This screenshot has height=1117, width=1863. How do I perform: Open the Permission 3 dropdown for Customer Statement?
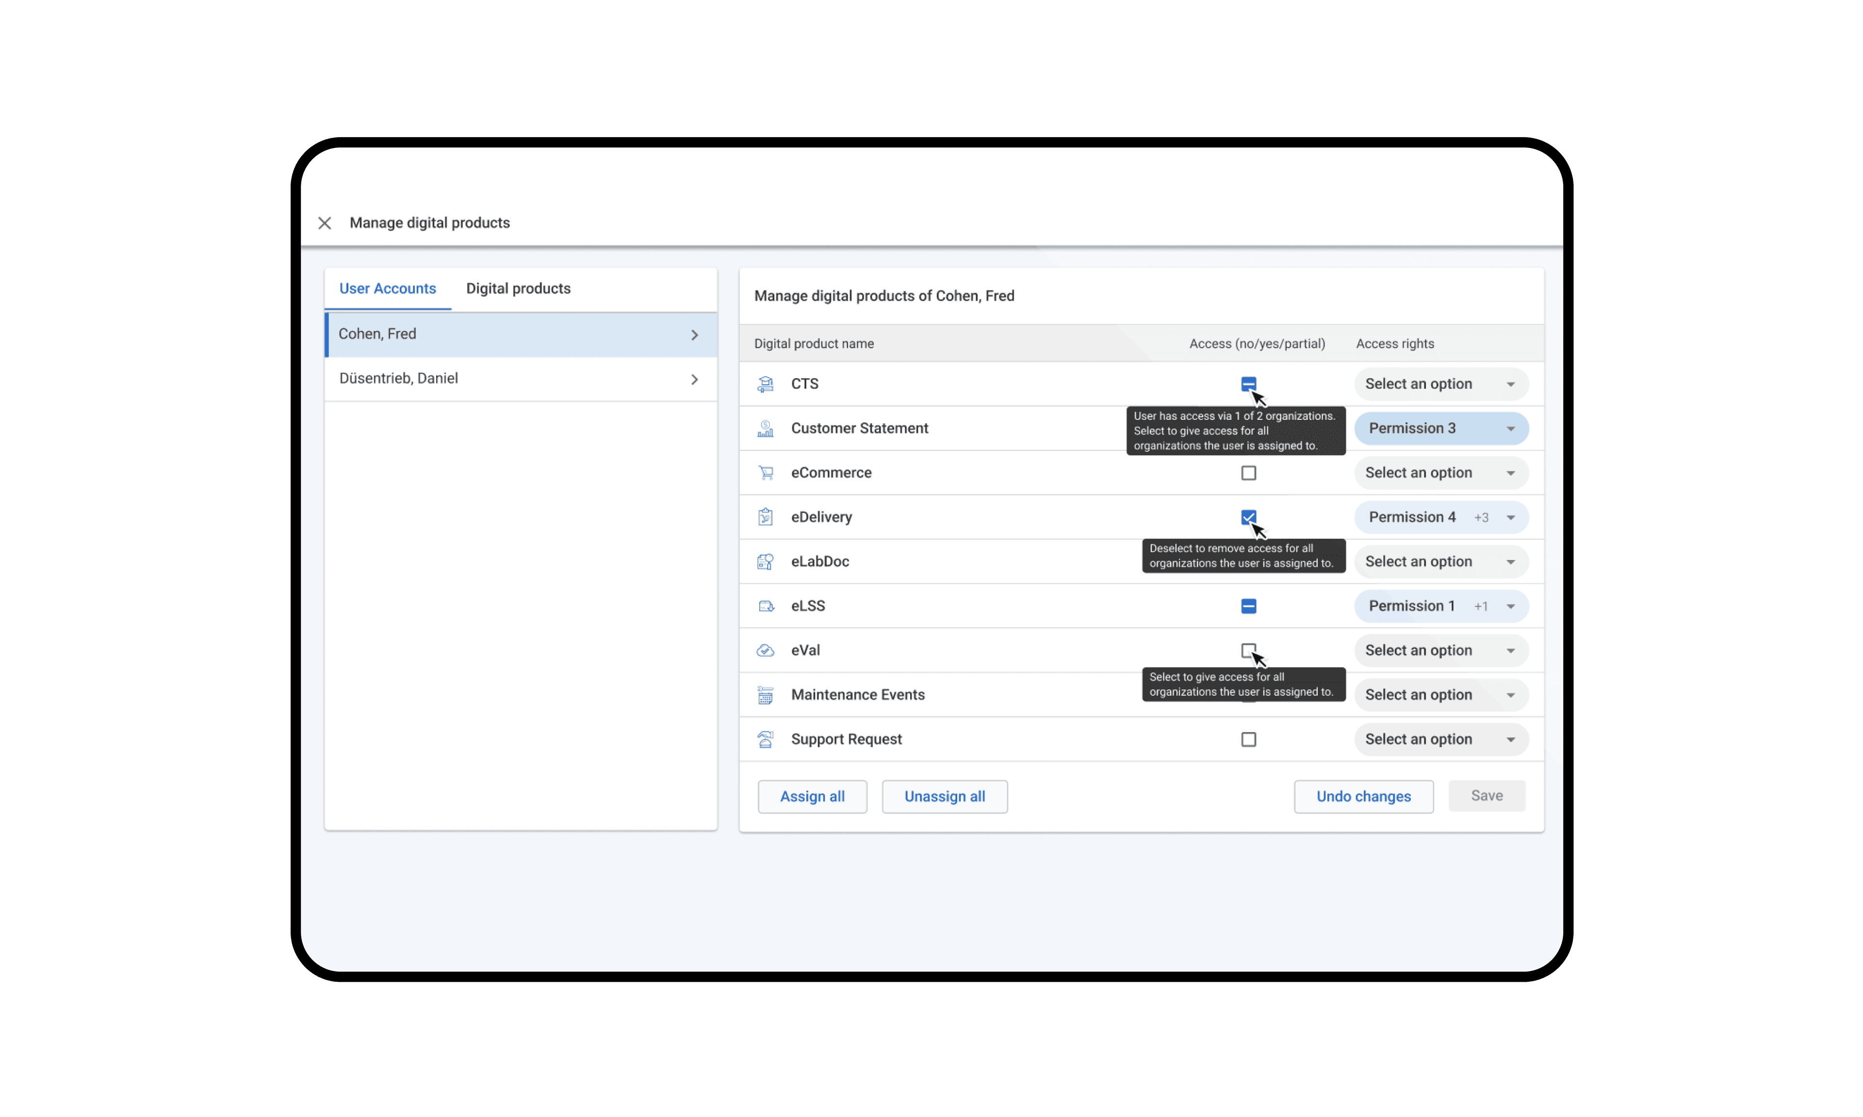point(1440,428)
